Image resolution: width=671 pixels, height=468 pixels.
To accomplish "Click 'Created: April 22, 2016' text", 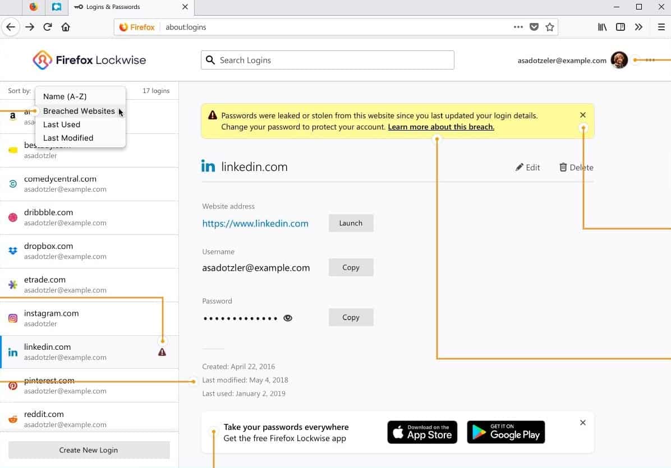I will click(x=238, y=367).
